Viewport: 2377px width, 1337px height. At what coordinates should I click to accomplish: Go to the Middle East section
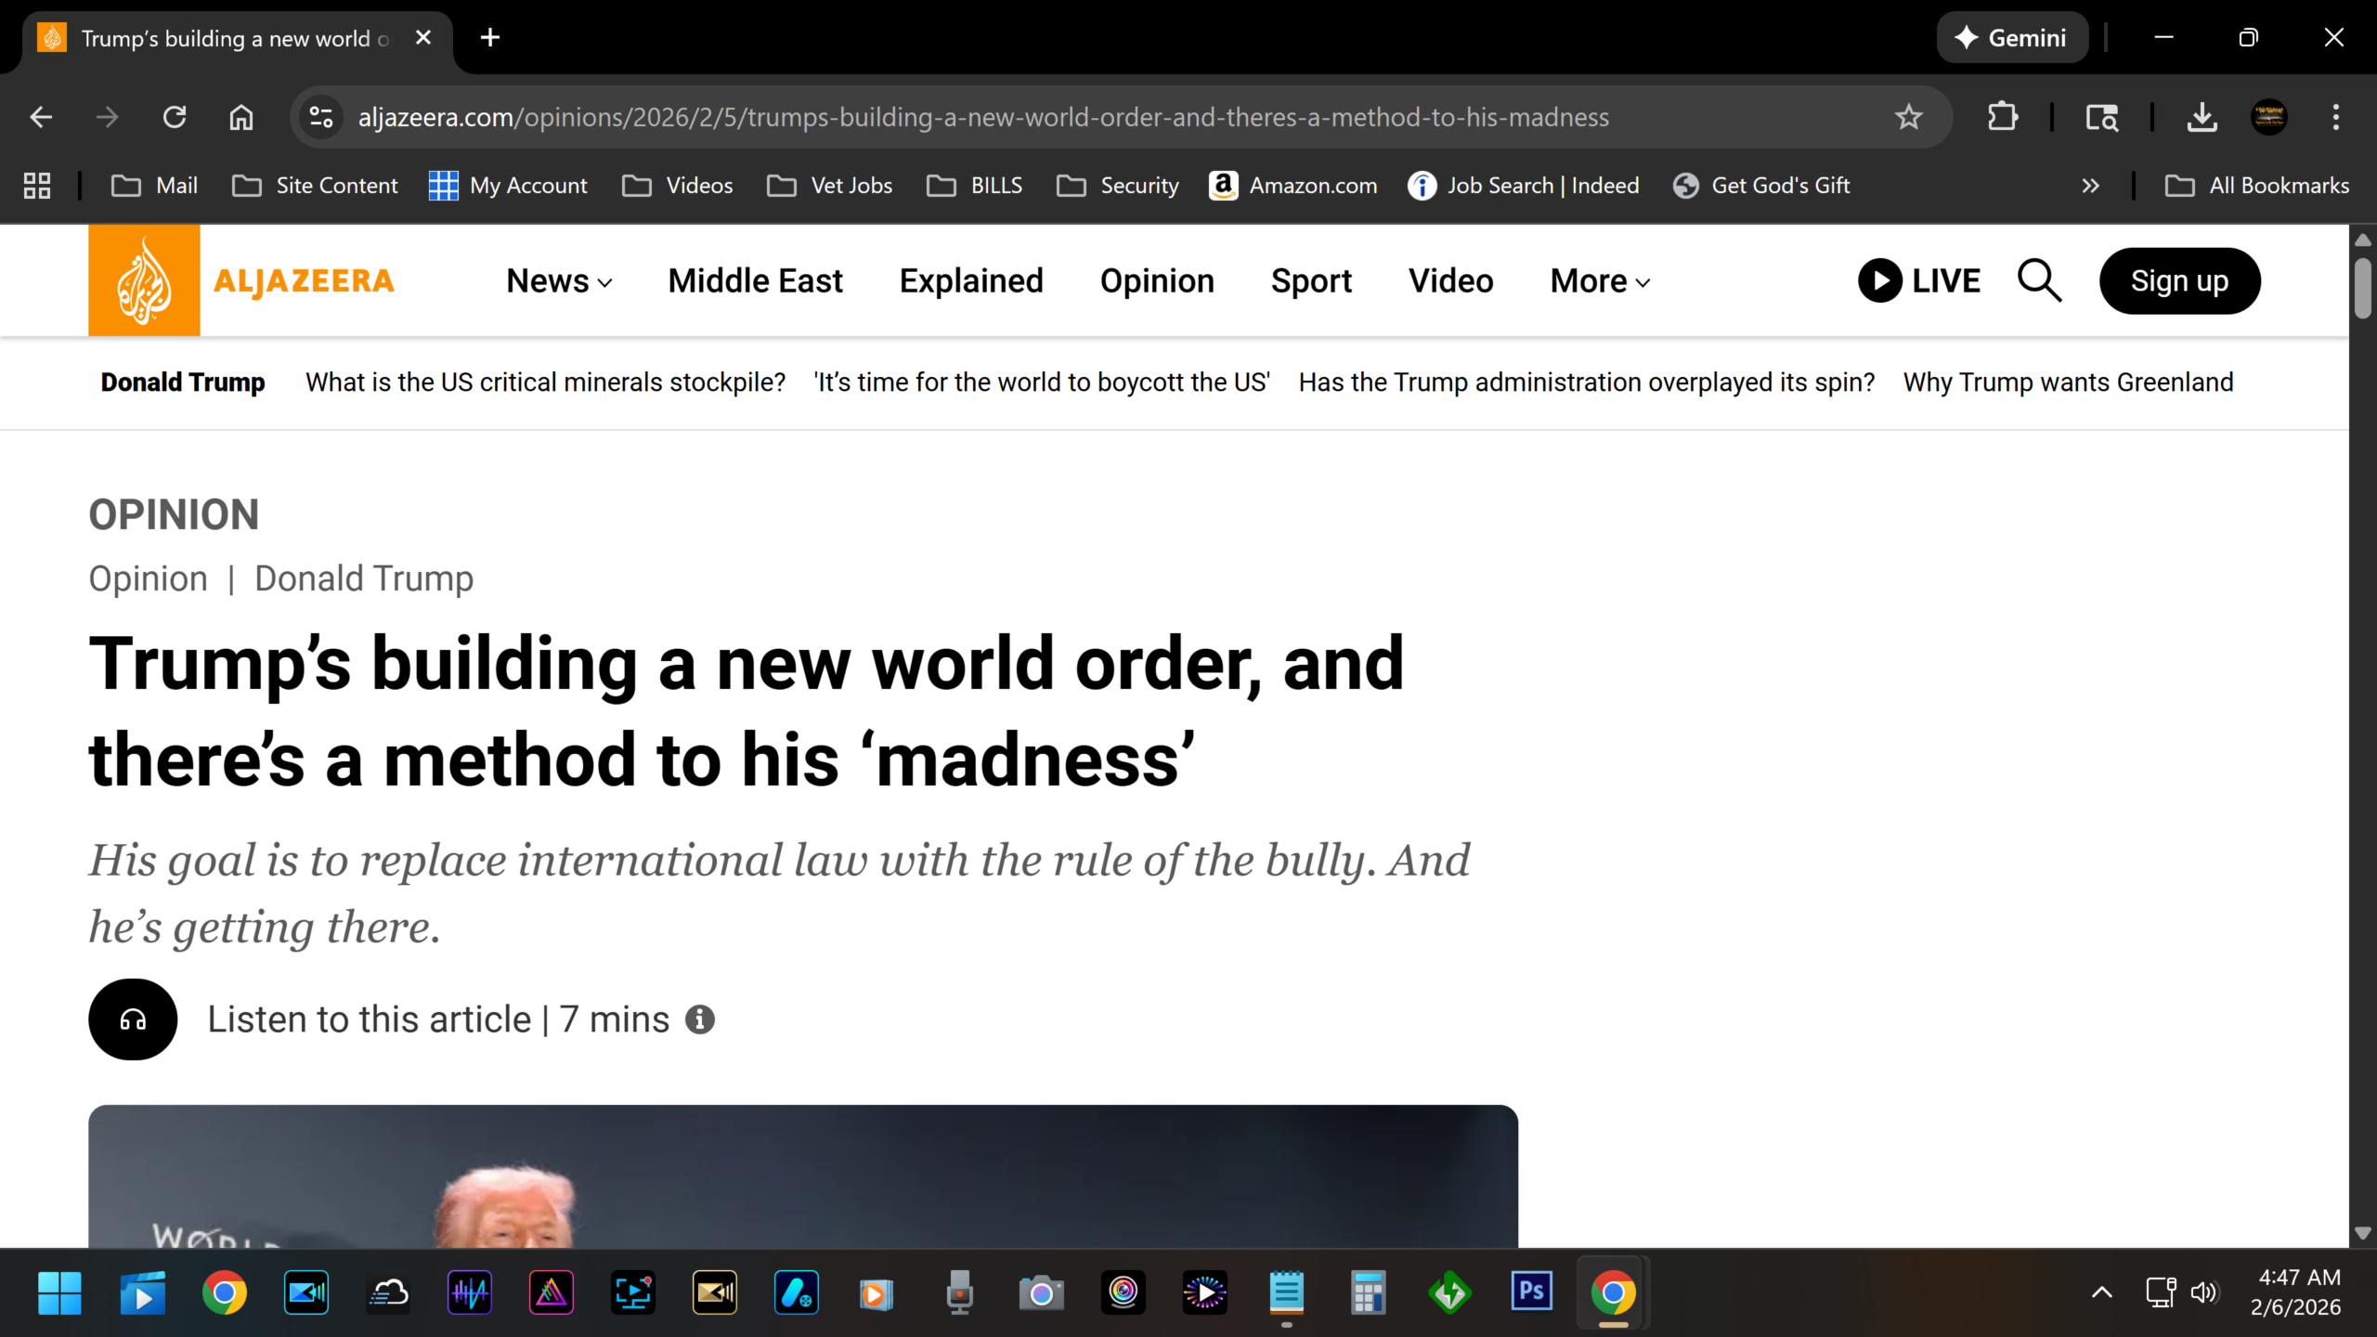755,280
